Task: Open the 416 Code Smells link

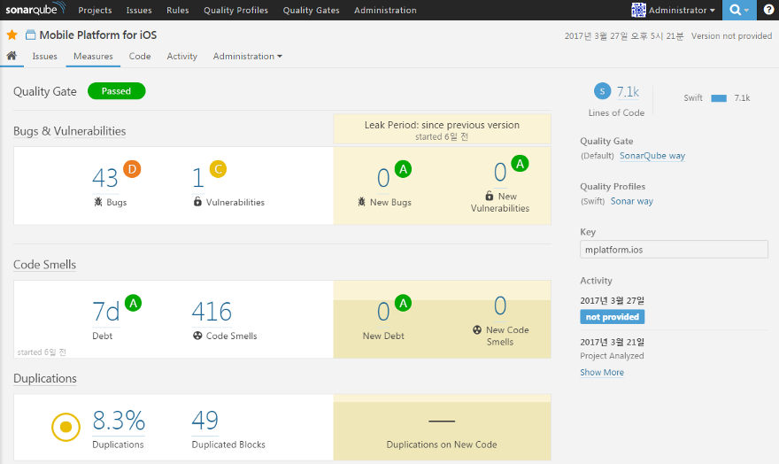Action: click(x=212, y=312)
